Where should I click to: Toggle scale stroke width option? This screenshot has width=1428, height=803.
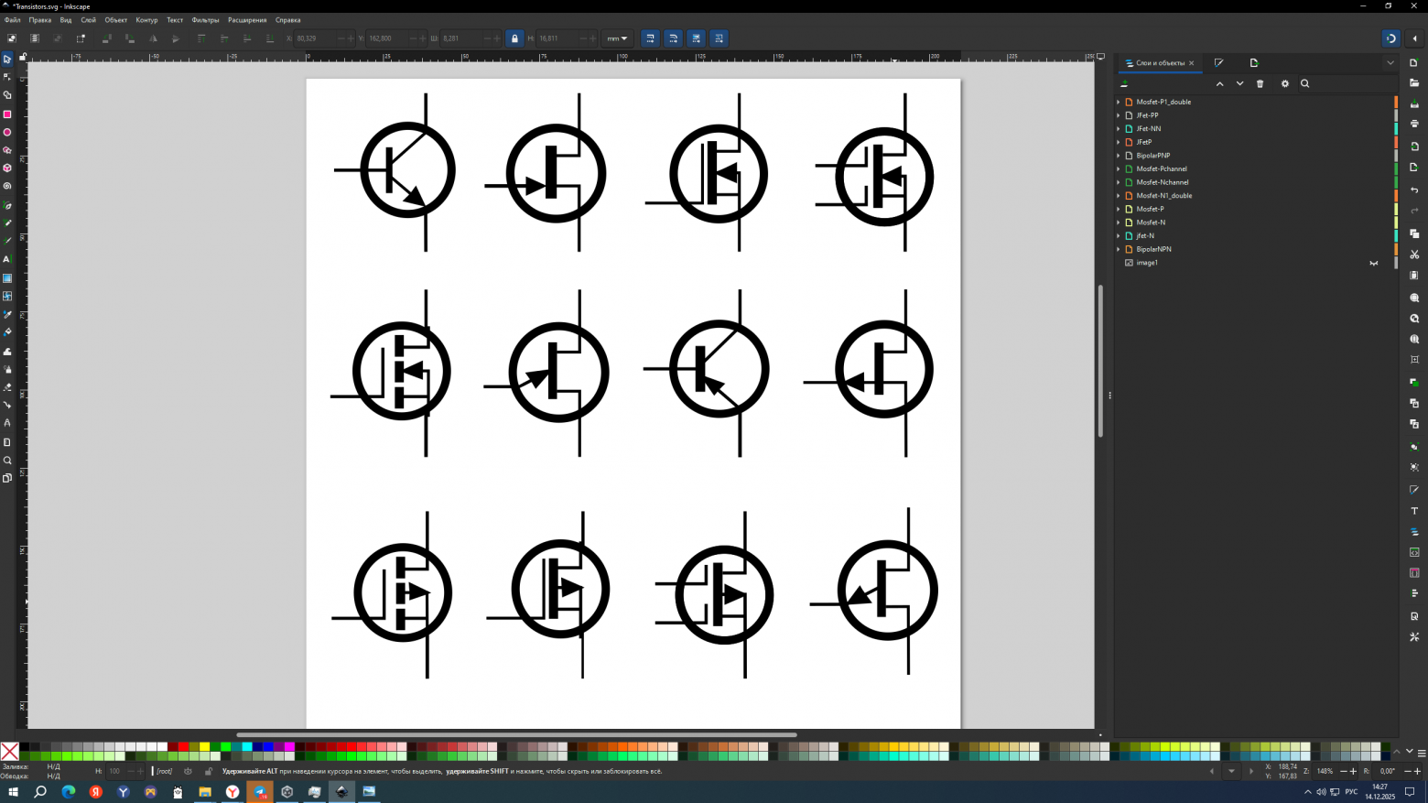point(651,38)
